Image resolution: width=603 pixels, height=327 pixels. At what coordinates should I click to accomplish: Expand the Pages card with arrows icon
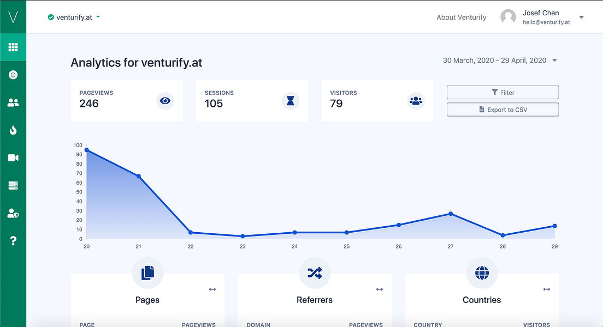[212, 289]
